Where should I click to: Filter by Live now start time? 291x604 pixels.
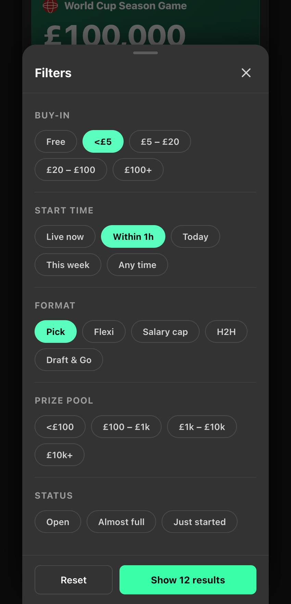[x=65, y=236]
